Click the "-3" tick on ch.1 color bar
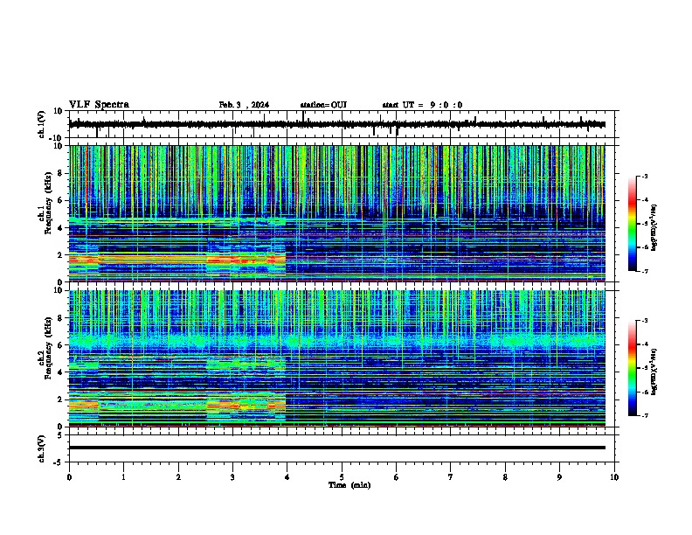Screen dimensions: 692x535 point(645,177)
